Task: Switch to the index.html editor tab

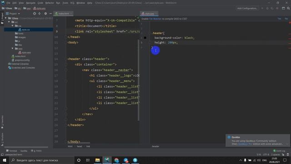Action: coord(64,14)
